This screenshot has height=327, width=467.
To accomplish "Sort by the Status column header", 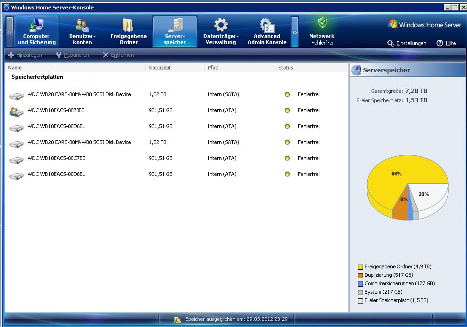I will 311,68.
